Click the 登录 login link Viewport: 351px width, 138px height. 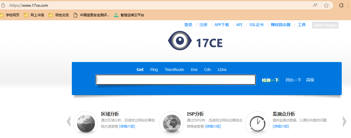coord(188,25)
